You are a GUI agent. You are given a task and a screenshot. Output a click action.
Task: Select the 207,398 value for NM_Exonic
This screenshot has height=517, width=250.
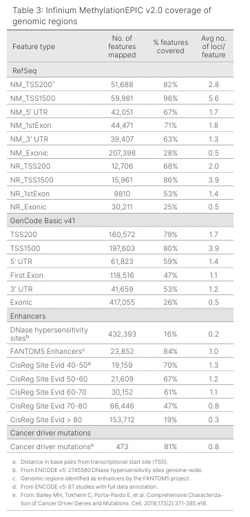click(122, 153)
